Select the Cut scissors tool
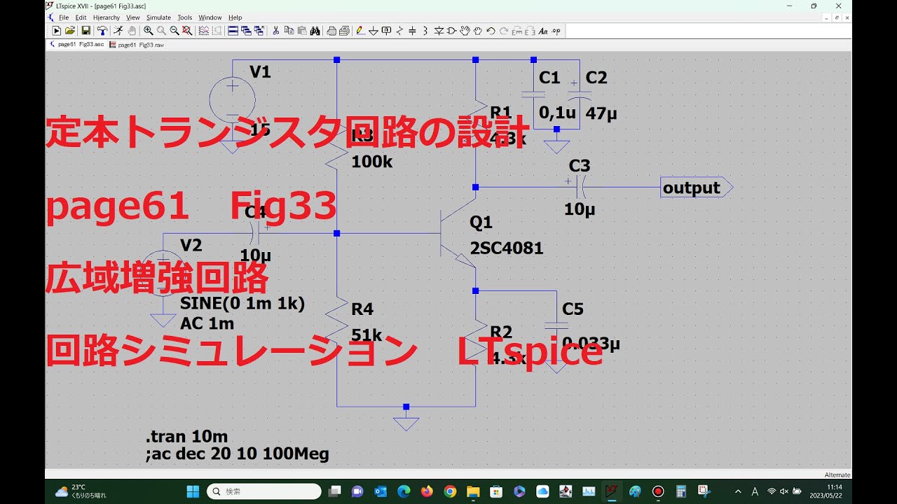The image size is (897, 504). pos(276,31)
